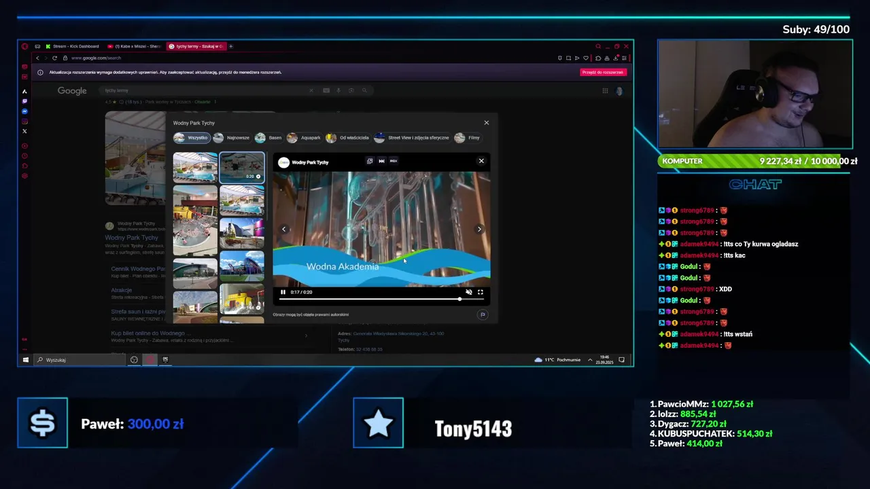
Task: Open the yellow slide video thumbnail
Action: point(242,300)
